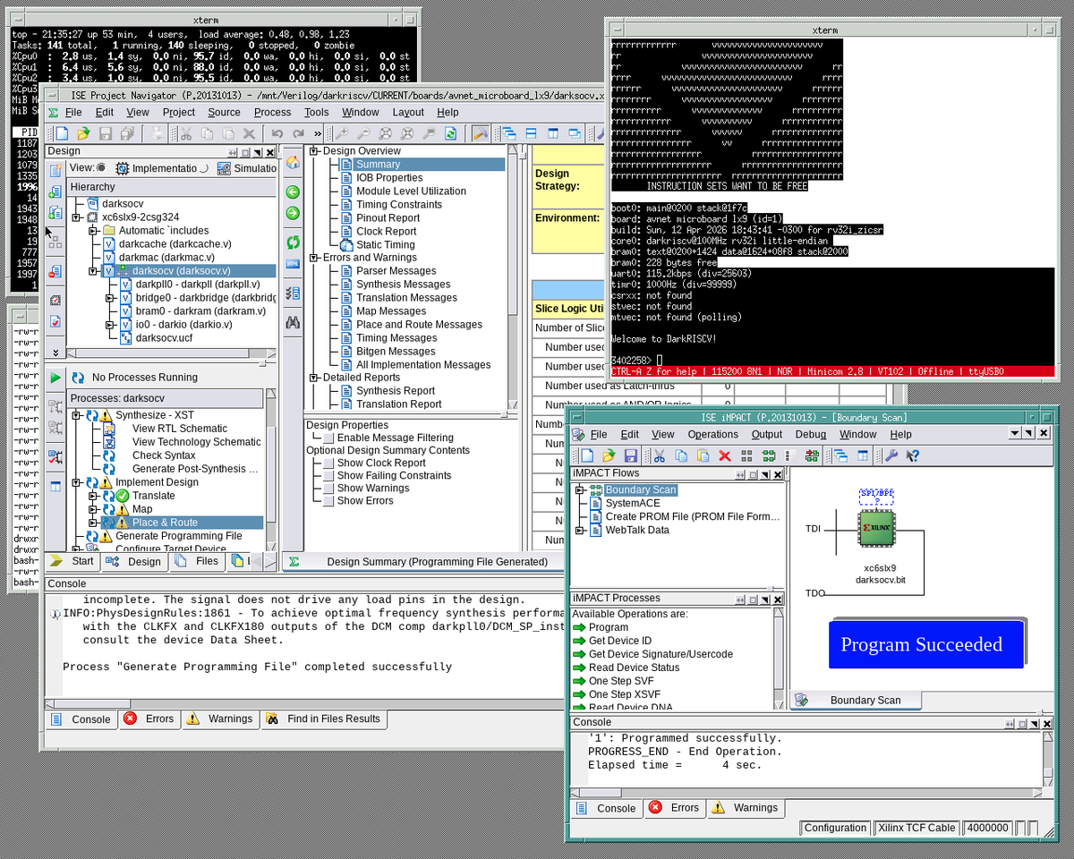
Task: Click Open folder icon in ISE Project Navigator toolbar
Action: click(83, 133)
